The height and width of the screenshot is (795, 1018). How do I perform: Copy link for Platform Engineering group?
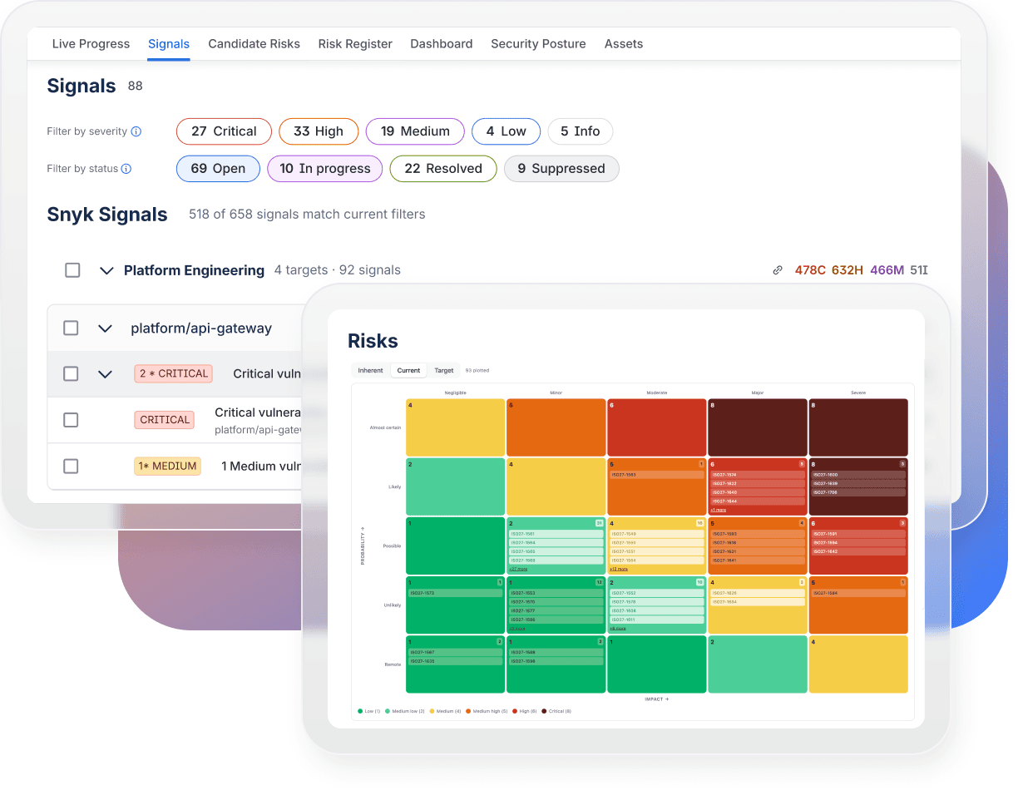click(778, 270)
